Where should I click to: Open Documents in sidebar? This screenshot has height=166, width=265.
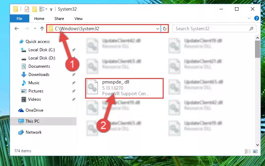pos(39,66)
